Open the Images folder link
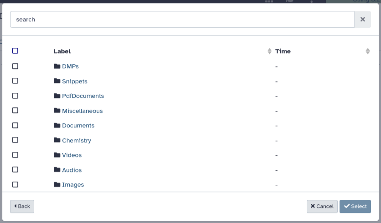Viewport: 381px width, 223px height. 73,185
